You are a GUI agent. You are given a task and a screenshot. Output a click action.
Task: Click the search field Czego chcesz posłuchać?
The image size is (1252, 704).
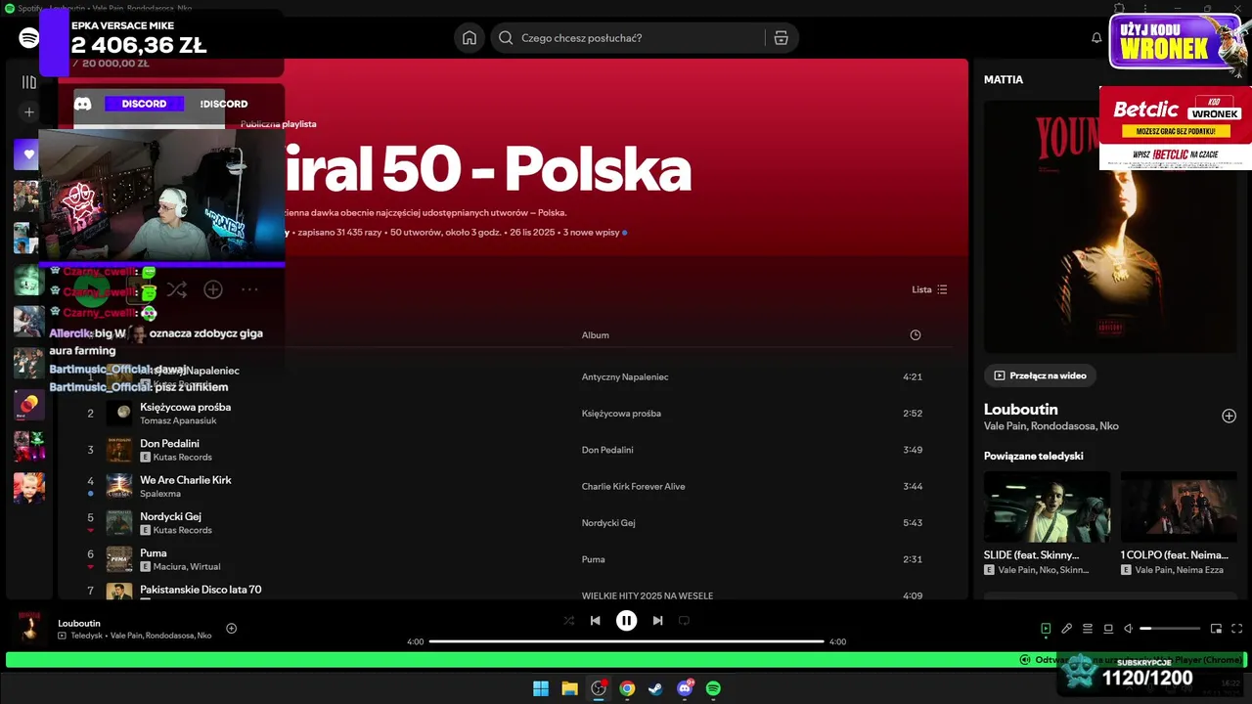640,38
